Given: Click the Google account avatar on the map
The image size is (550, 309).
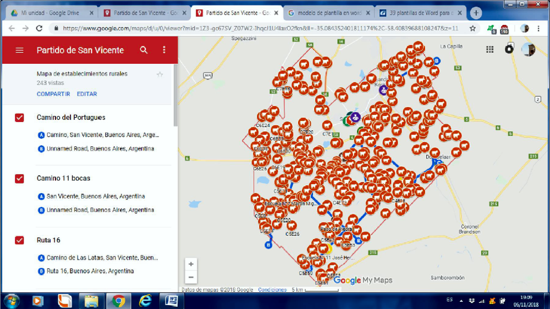Looking at the screenshot, I should click(528, 49).
